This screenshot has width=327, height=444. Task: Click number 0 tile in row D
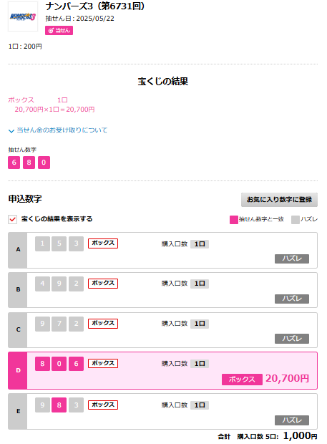[x=59, y=364]
